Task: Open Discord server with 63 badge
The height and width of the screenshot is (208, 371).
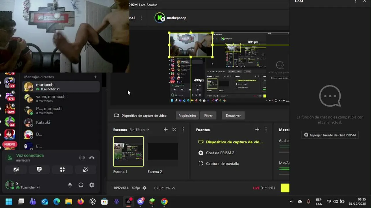Action: [x=10, y=122]
